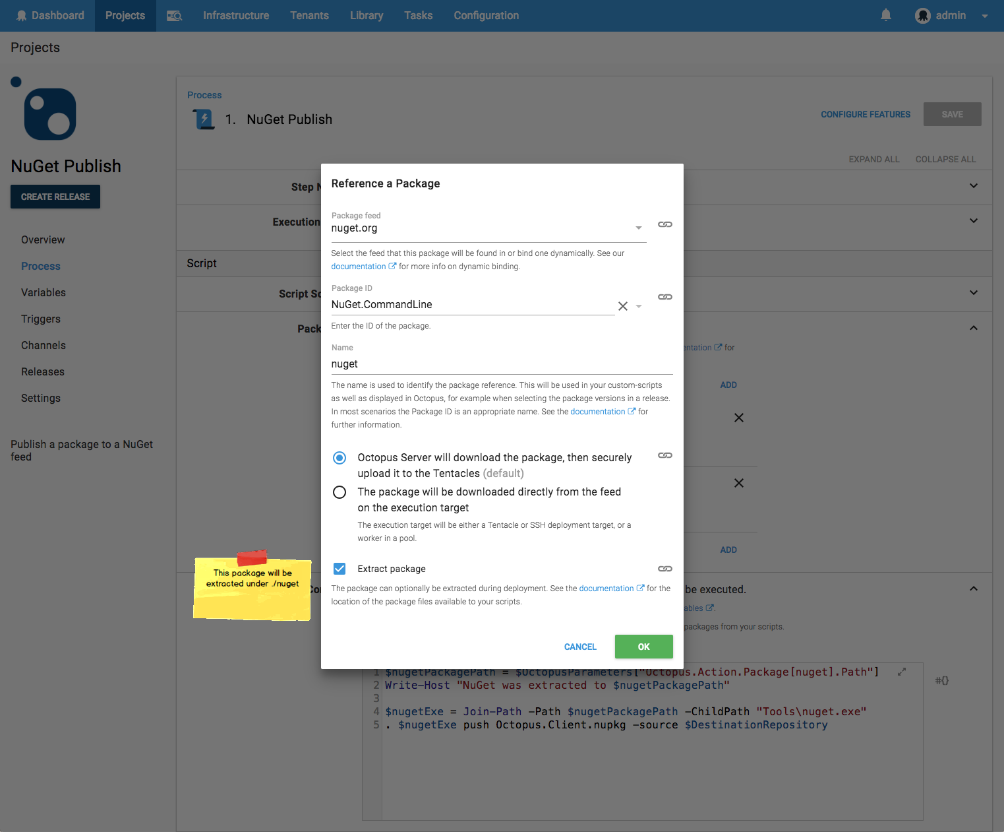The height and width of the screenshot is (832, 1004).
Task: Click inside the Name input field
Action: [461, 364]
